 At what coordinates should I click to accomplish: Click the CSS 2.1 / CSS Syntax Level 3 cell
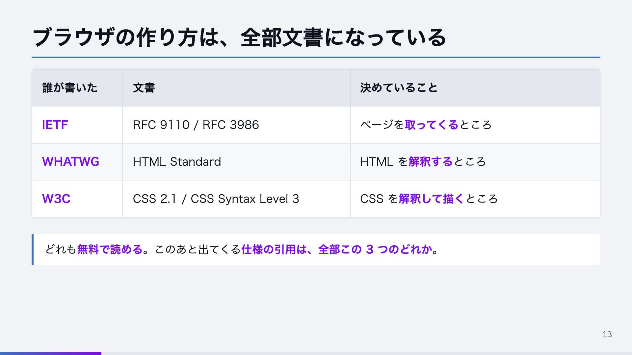tap(236, 199)
